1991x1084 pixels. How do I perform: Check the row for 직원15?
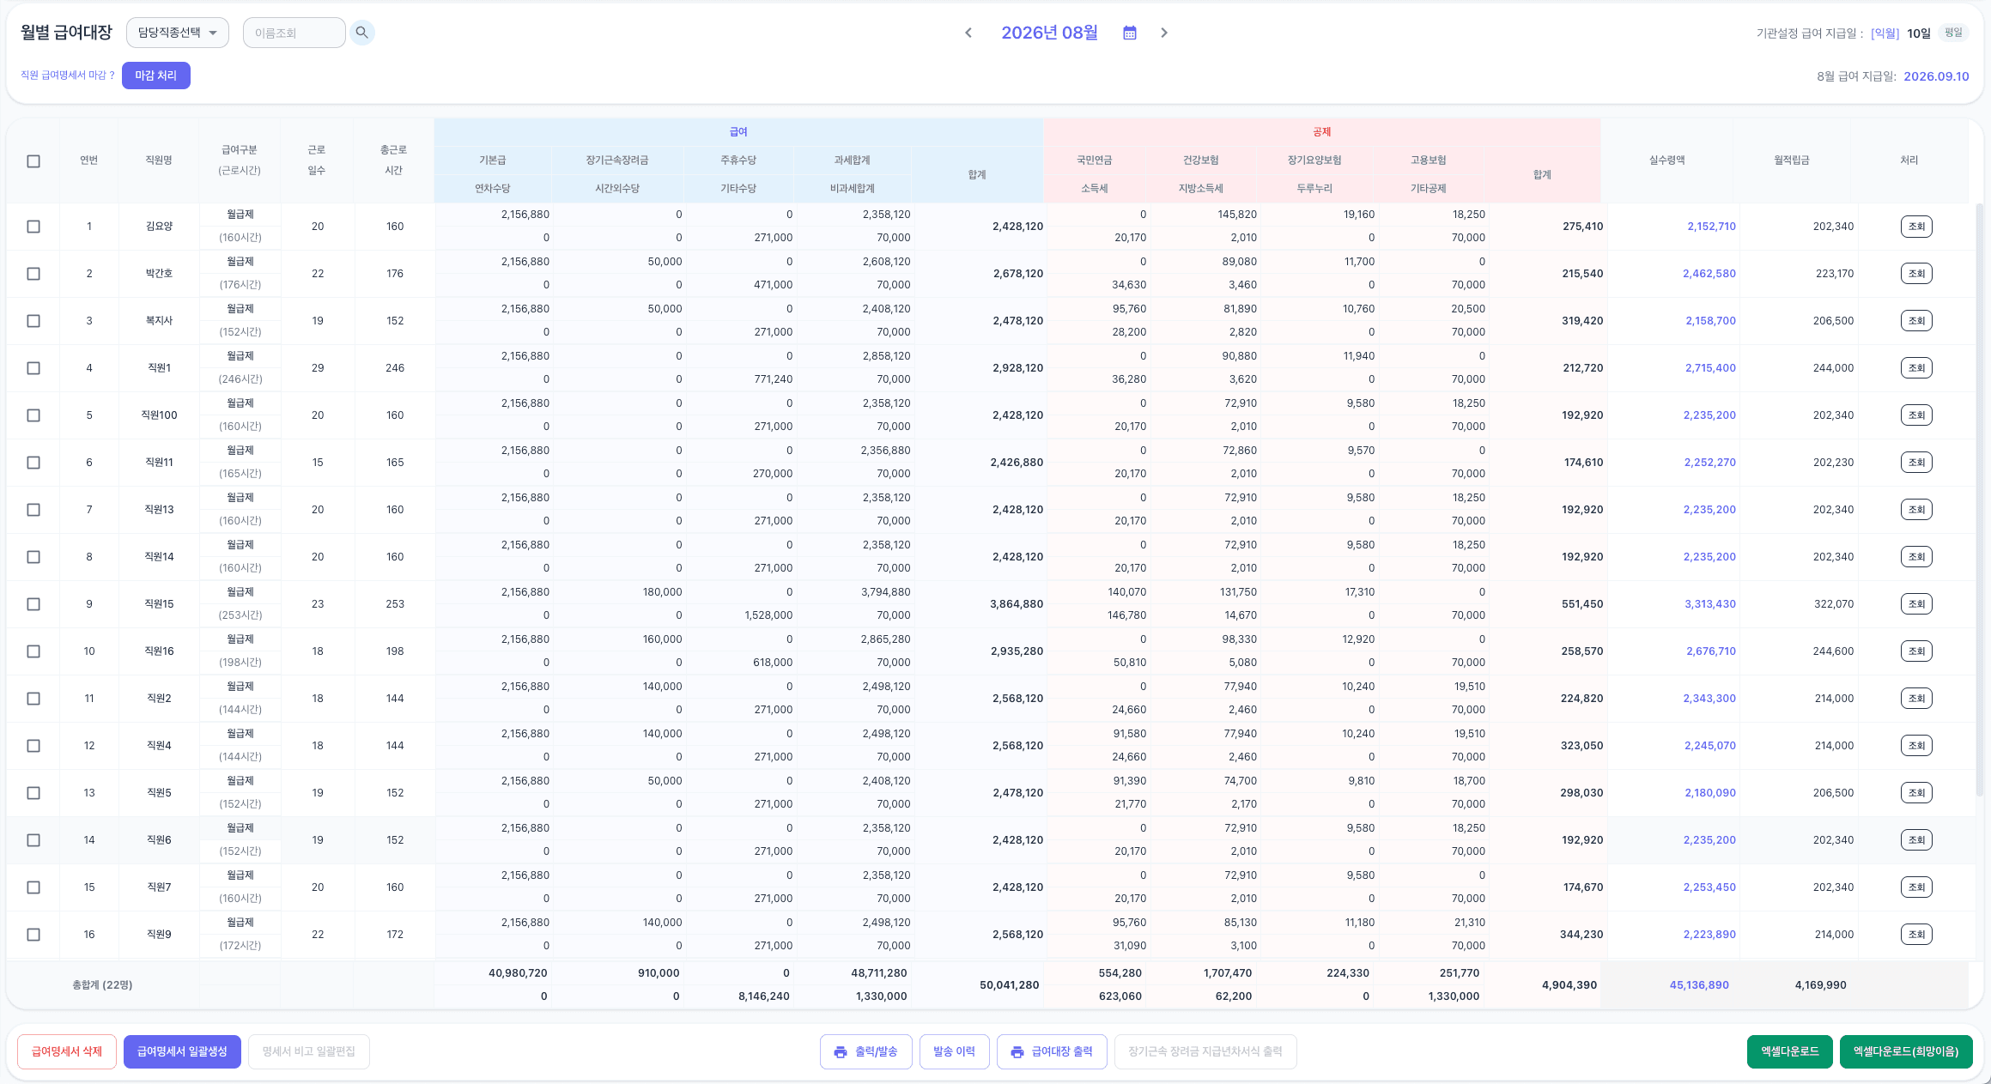coord(33,604)
